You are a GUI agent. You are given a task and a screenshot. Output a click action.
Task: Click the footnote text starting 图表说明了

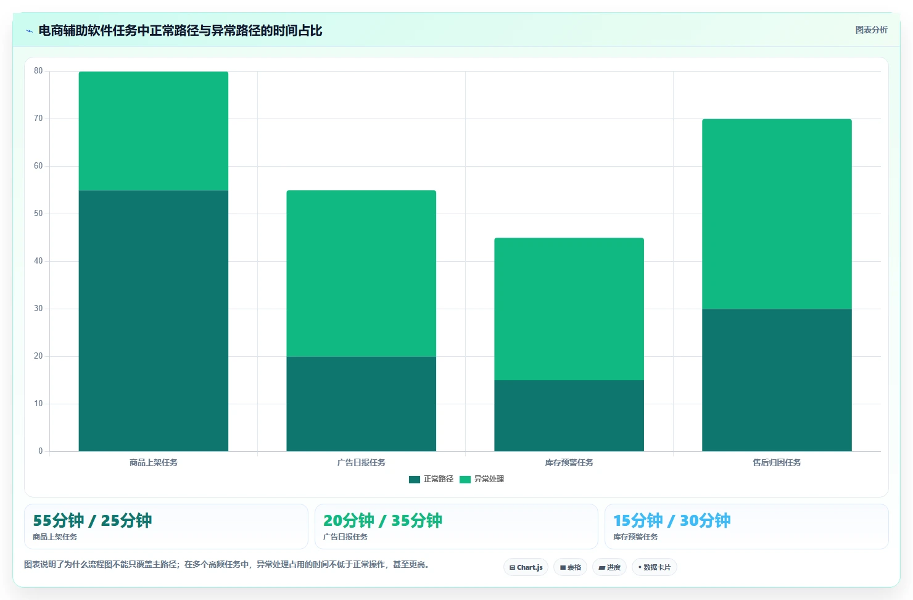(x=226, y=564)
